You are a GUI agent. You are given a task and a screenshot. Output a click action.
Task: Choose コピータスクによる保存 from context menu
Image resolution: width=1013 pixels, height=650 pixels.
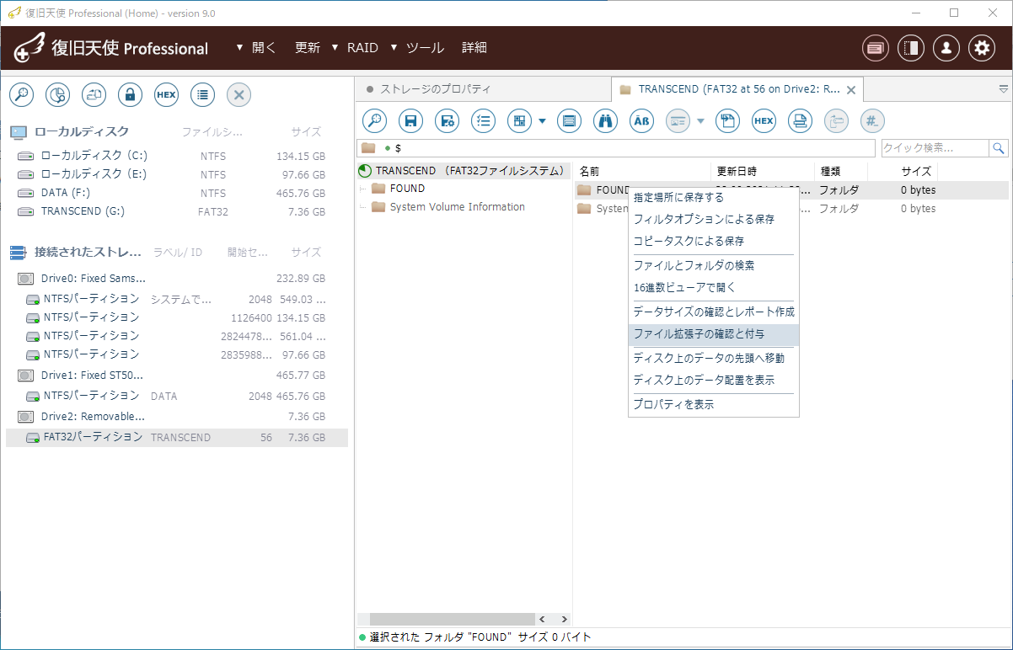pyautogui.click(x=714, y=241)
